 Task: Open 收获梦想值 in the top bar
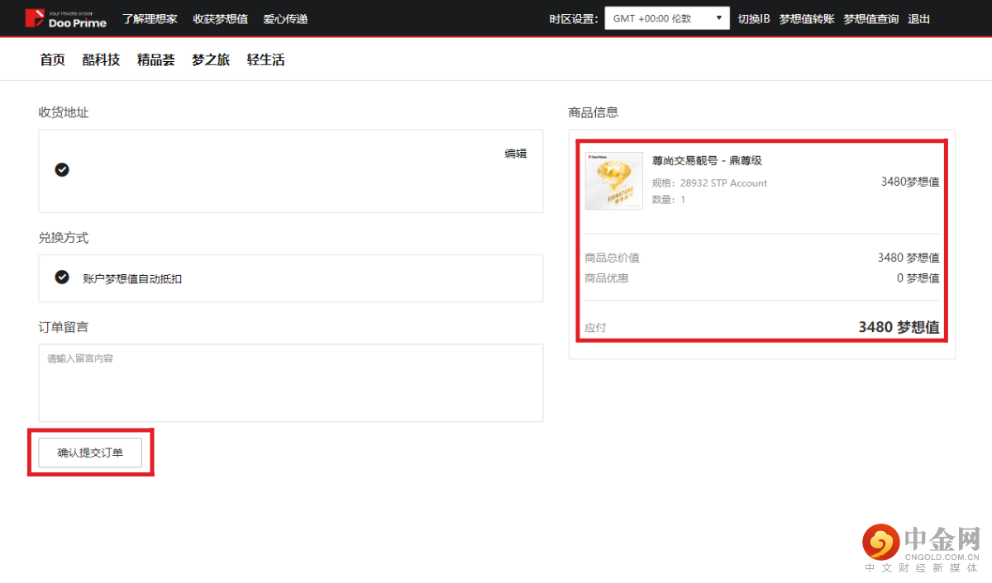(x=220, y=19)
